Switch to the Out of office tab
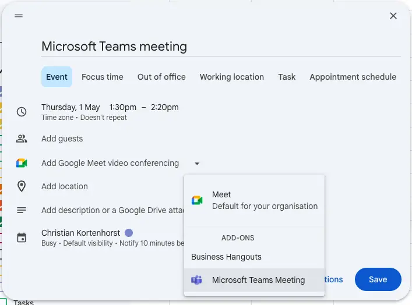Viewport: 412px width, 305px height. coord(161,77)
